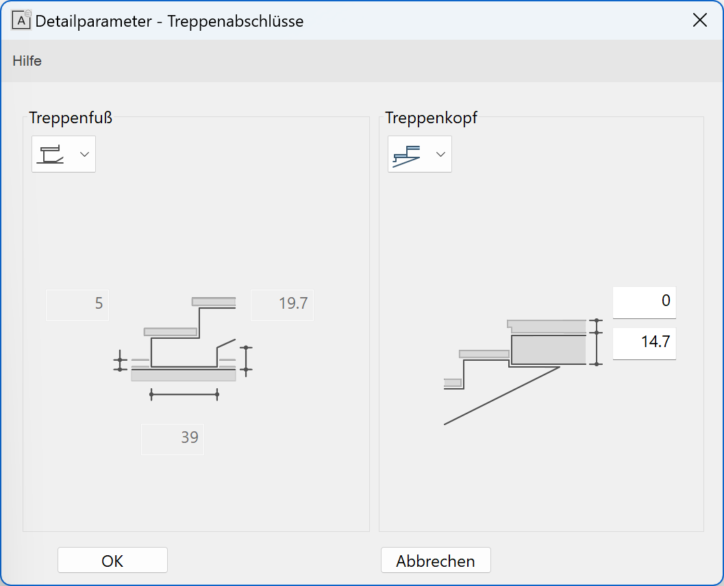Click the application icon in the title bar
This screenshot has width=724, height=586.
[x=22, y=21]
